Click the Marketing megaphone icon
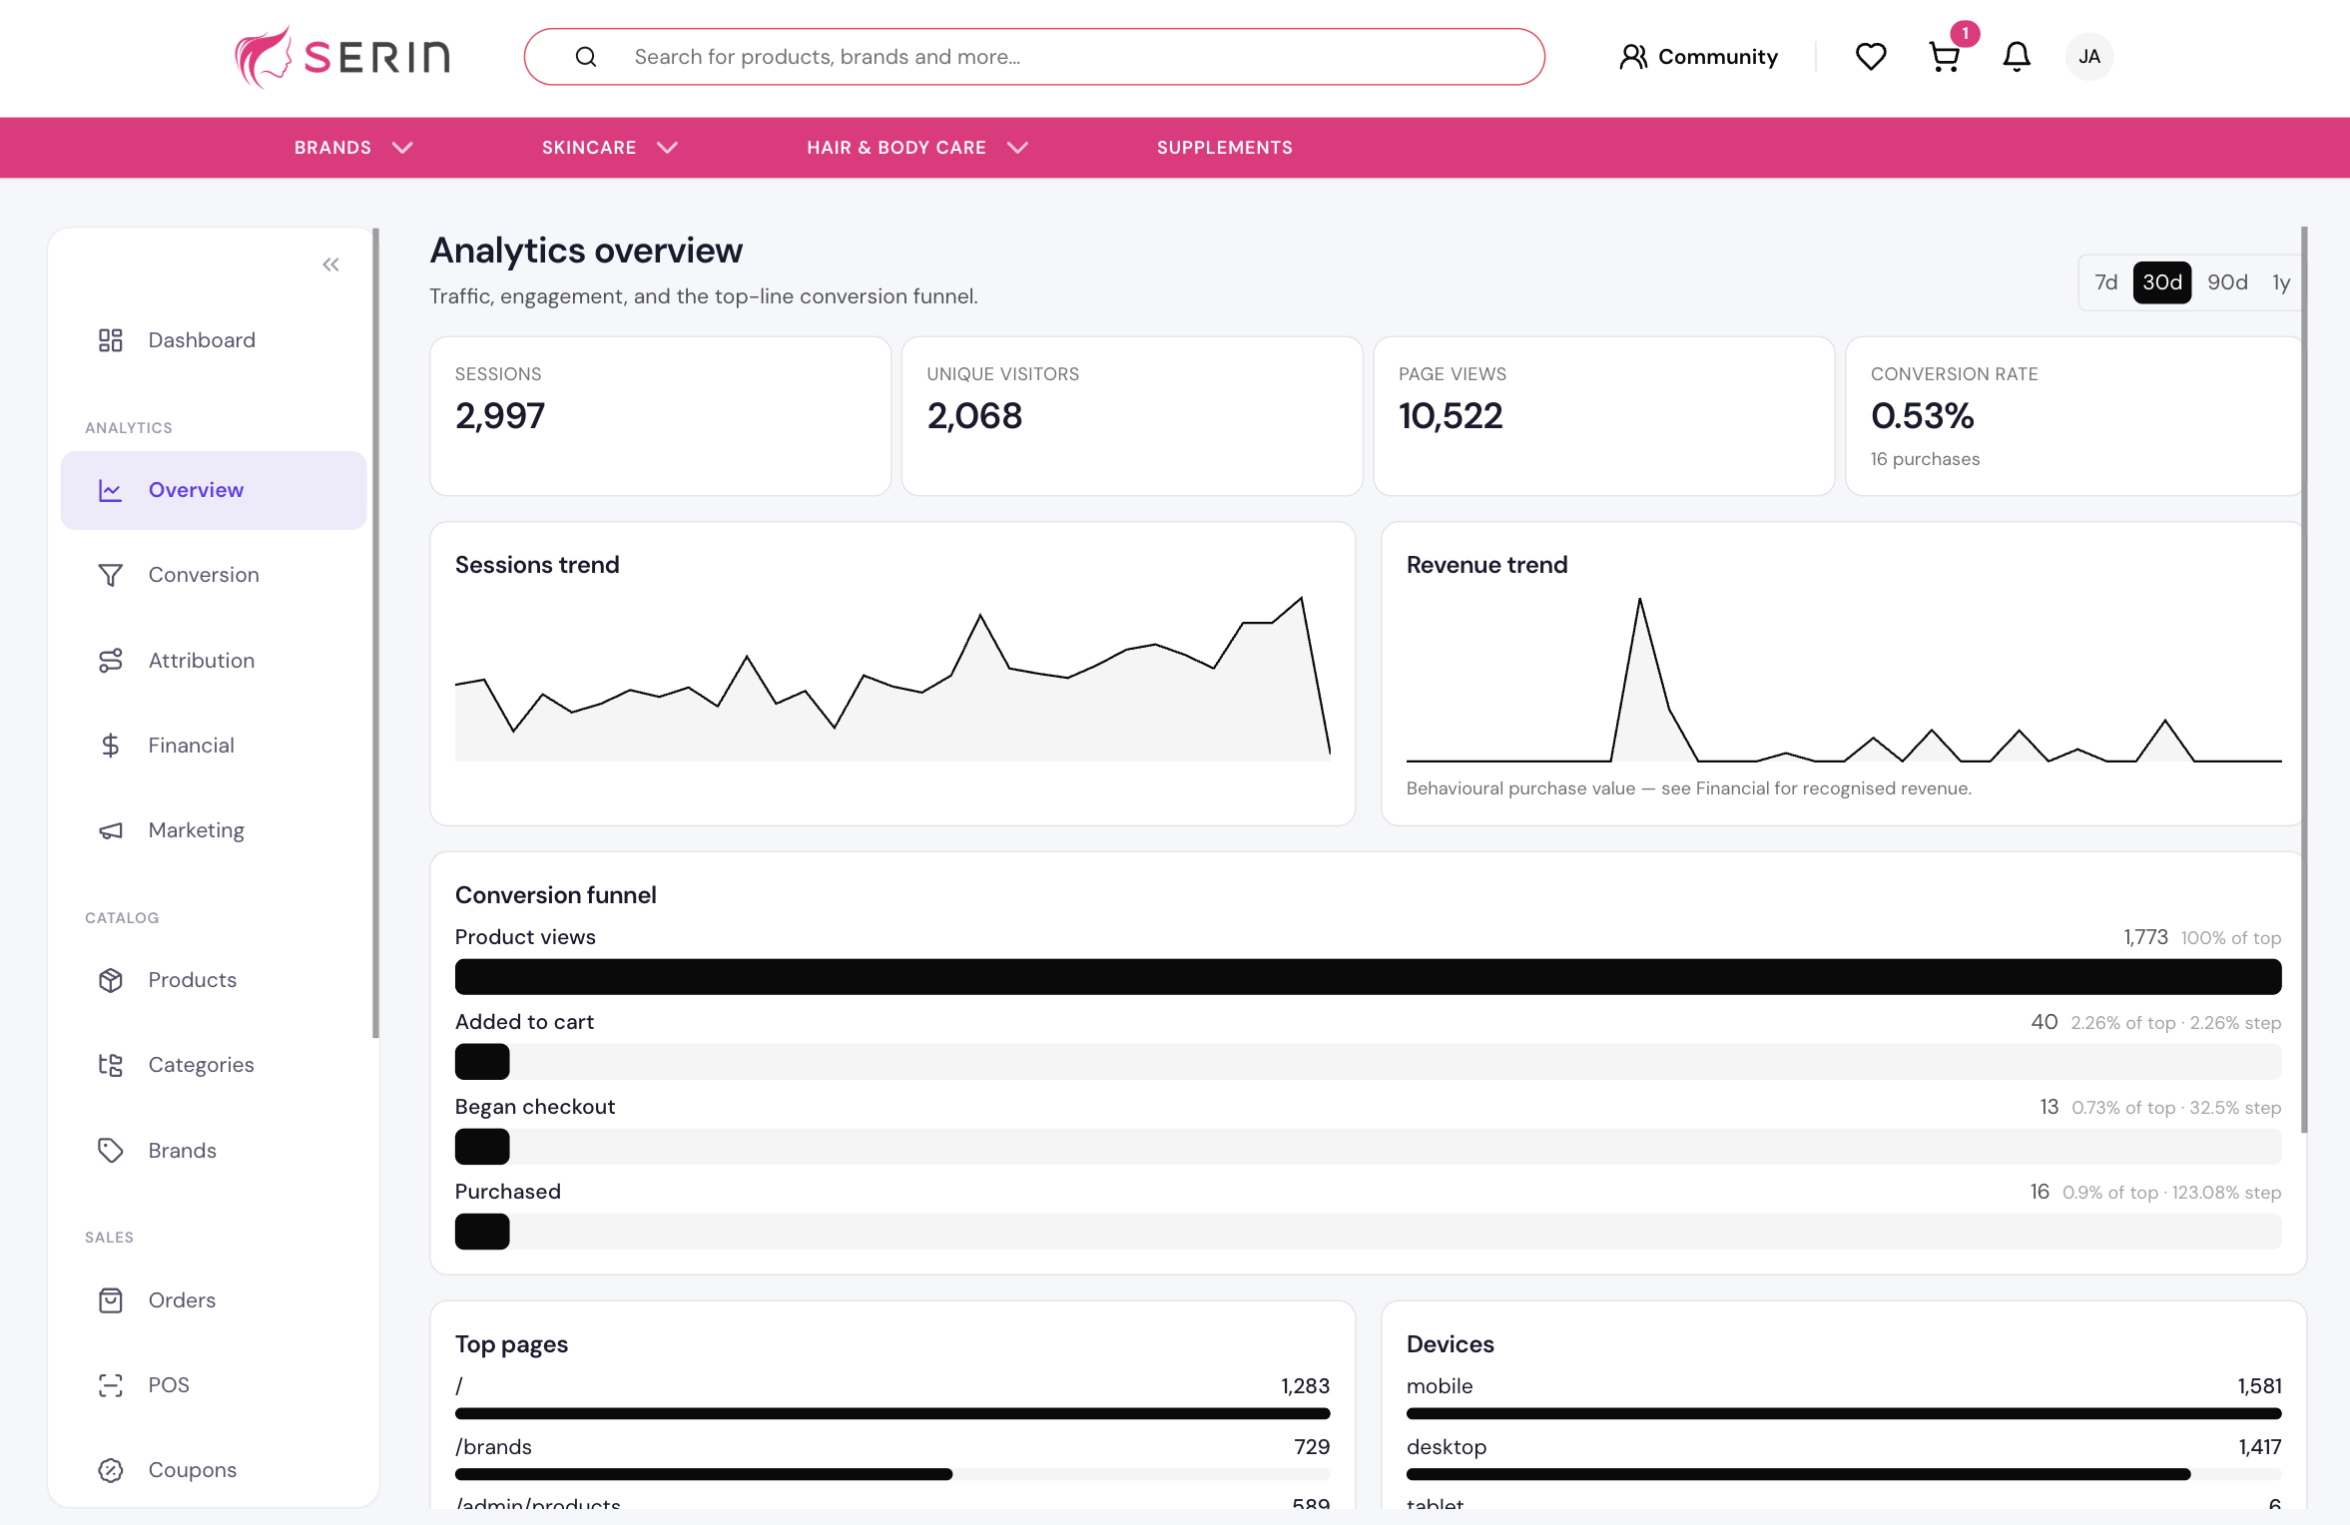The width and height of the screenshot is (2350, 1525). point(111,830)
